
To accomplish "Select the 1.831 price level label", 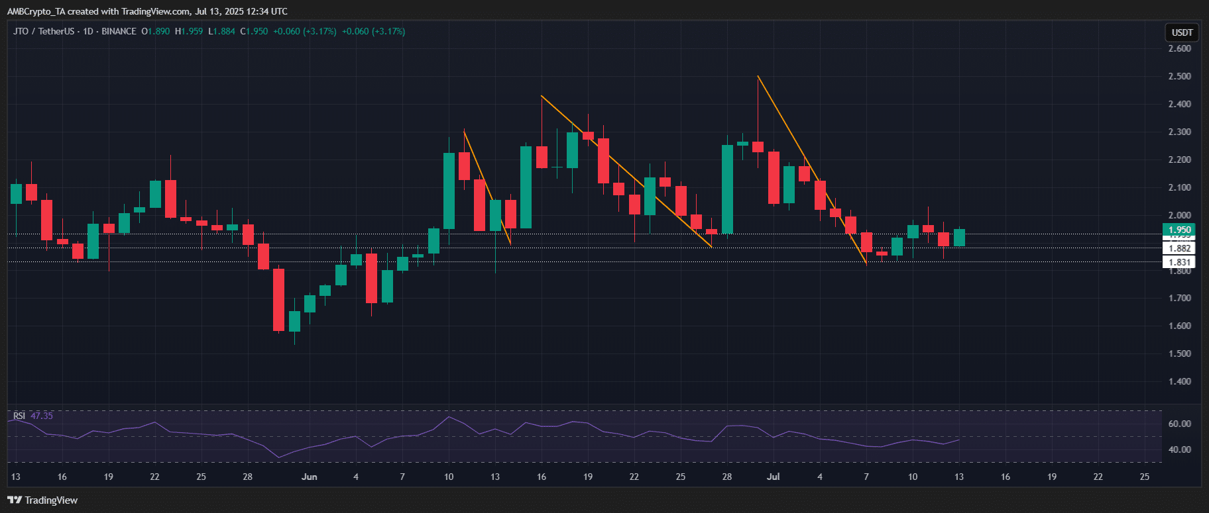I will pyautogui.click(x=1179, y=262).
